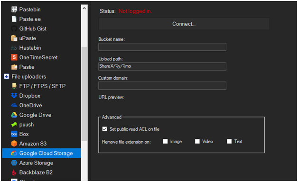Open Hastebin uploader settings
The width and height of the screenshot is (298, 182).
pos(30,48)
